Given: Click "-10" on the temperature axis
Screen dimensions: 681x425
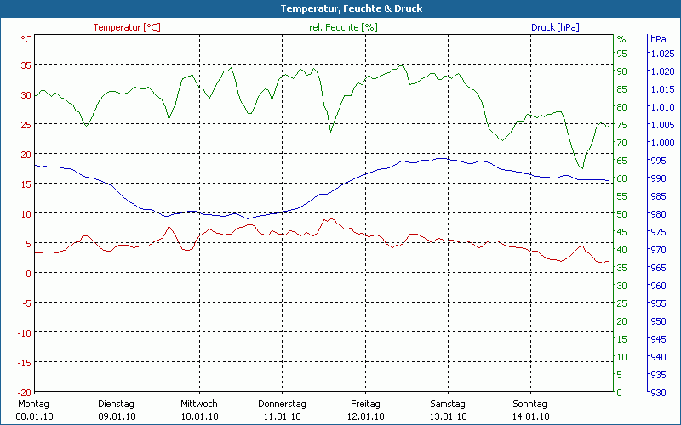Looking at the screenshot, I should pos(25,332).
